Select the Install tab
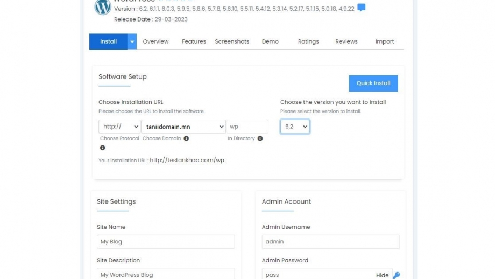 pos(108,41)
